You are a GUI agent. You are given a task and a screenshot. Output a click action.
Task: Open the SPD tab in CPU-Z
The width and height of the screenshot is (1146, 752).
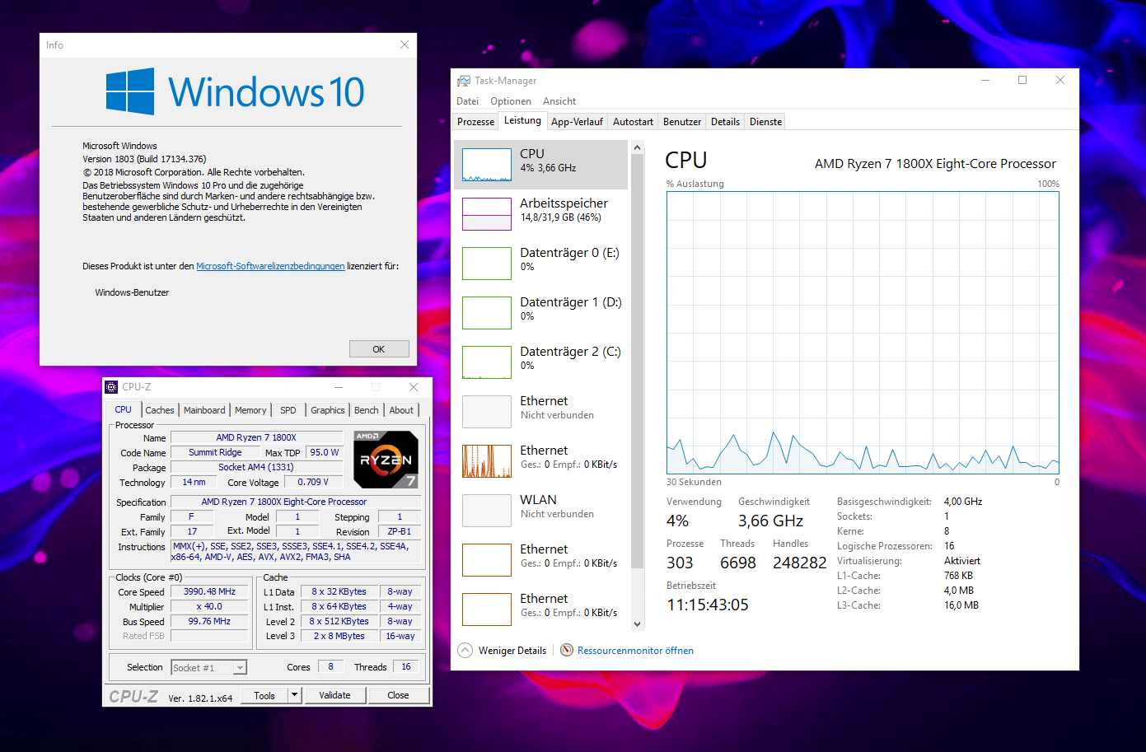click(288, 410)
